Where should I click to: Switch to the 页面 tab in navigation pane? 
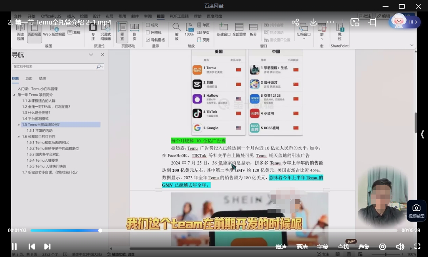pyautogui.click(x=29, y=78)
